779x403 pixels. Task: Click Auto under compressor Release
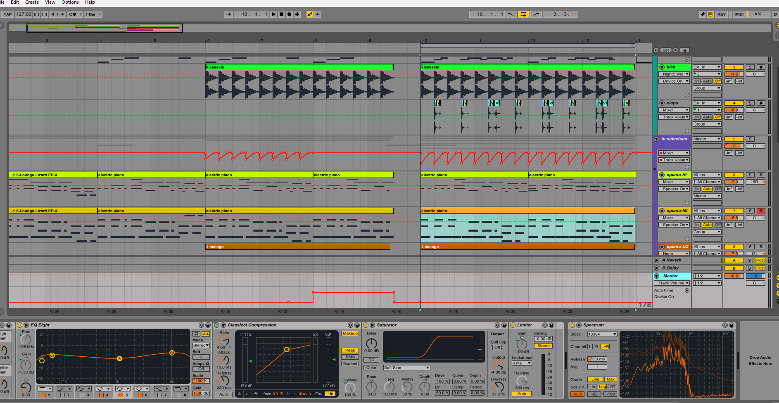click(223, 394)
